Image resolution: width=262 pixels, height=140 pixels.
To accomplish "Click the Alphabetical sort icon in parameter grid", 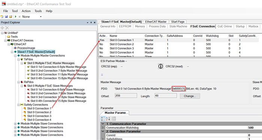I will [x=108, y=119].
